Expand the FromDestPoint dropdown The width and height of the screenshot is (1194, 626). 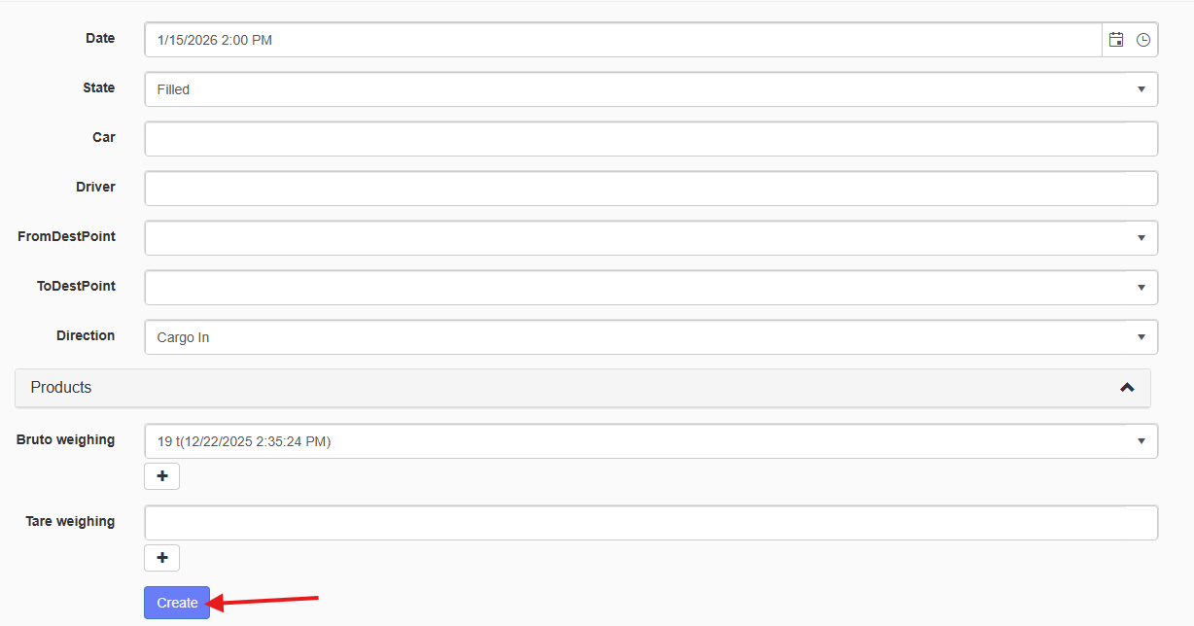(1141, 238)
